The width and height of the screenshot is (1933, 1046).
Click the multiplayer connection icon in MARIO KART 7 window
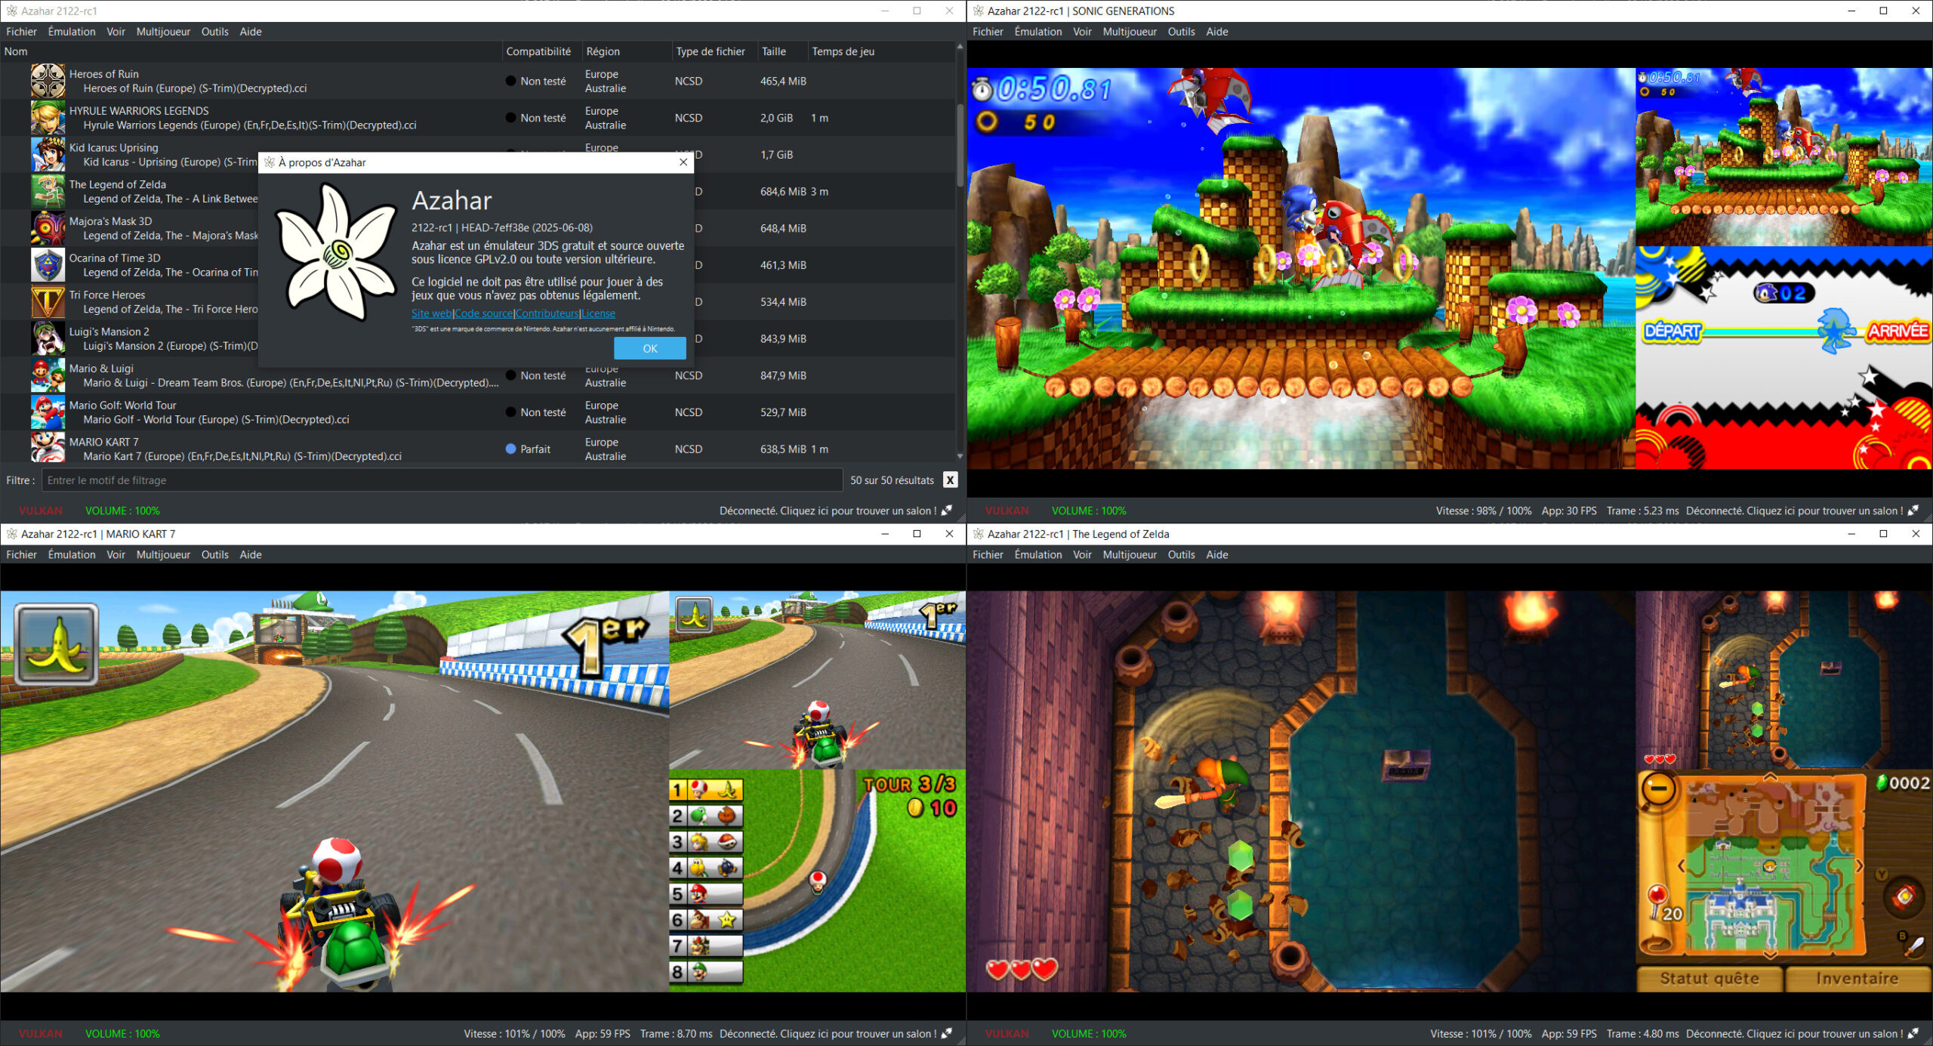pos(947,1034)
